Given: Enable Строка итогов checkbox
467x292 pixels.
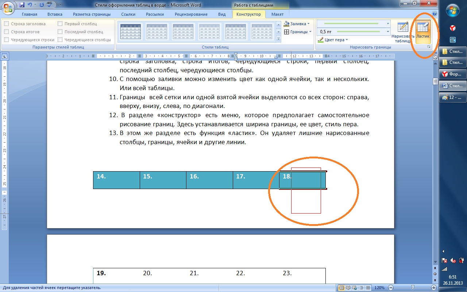Looking at the screenshot, I should [6, 32].
